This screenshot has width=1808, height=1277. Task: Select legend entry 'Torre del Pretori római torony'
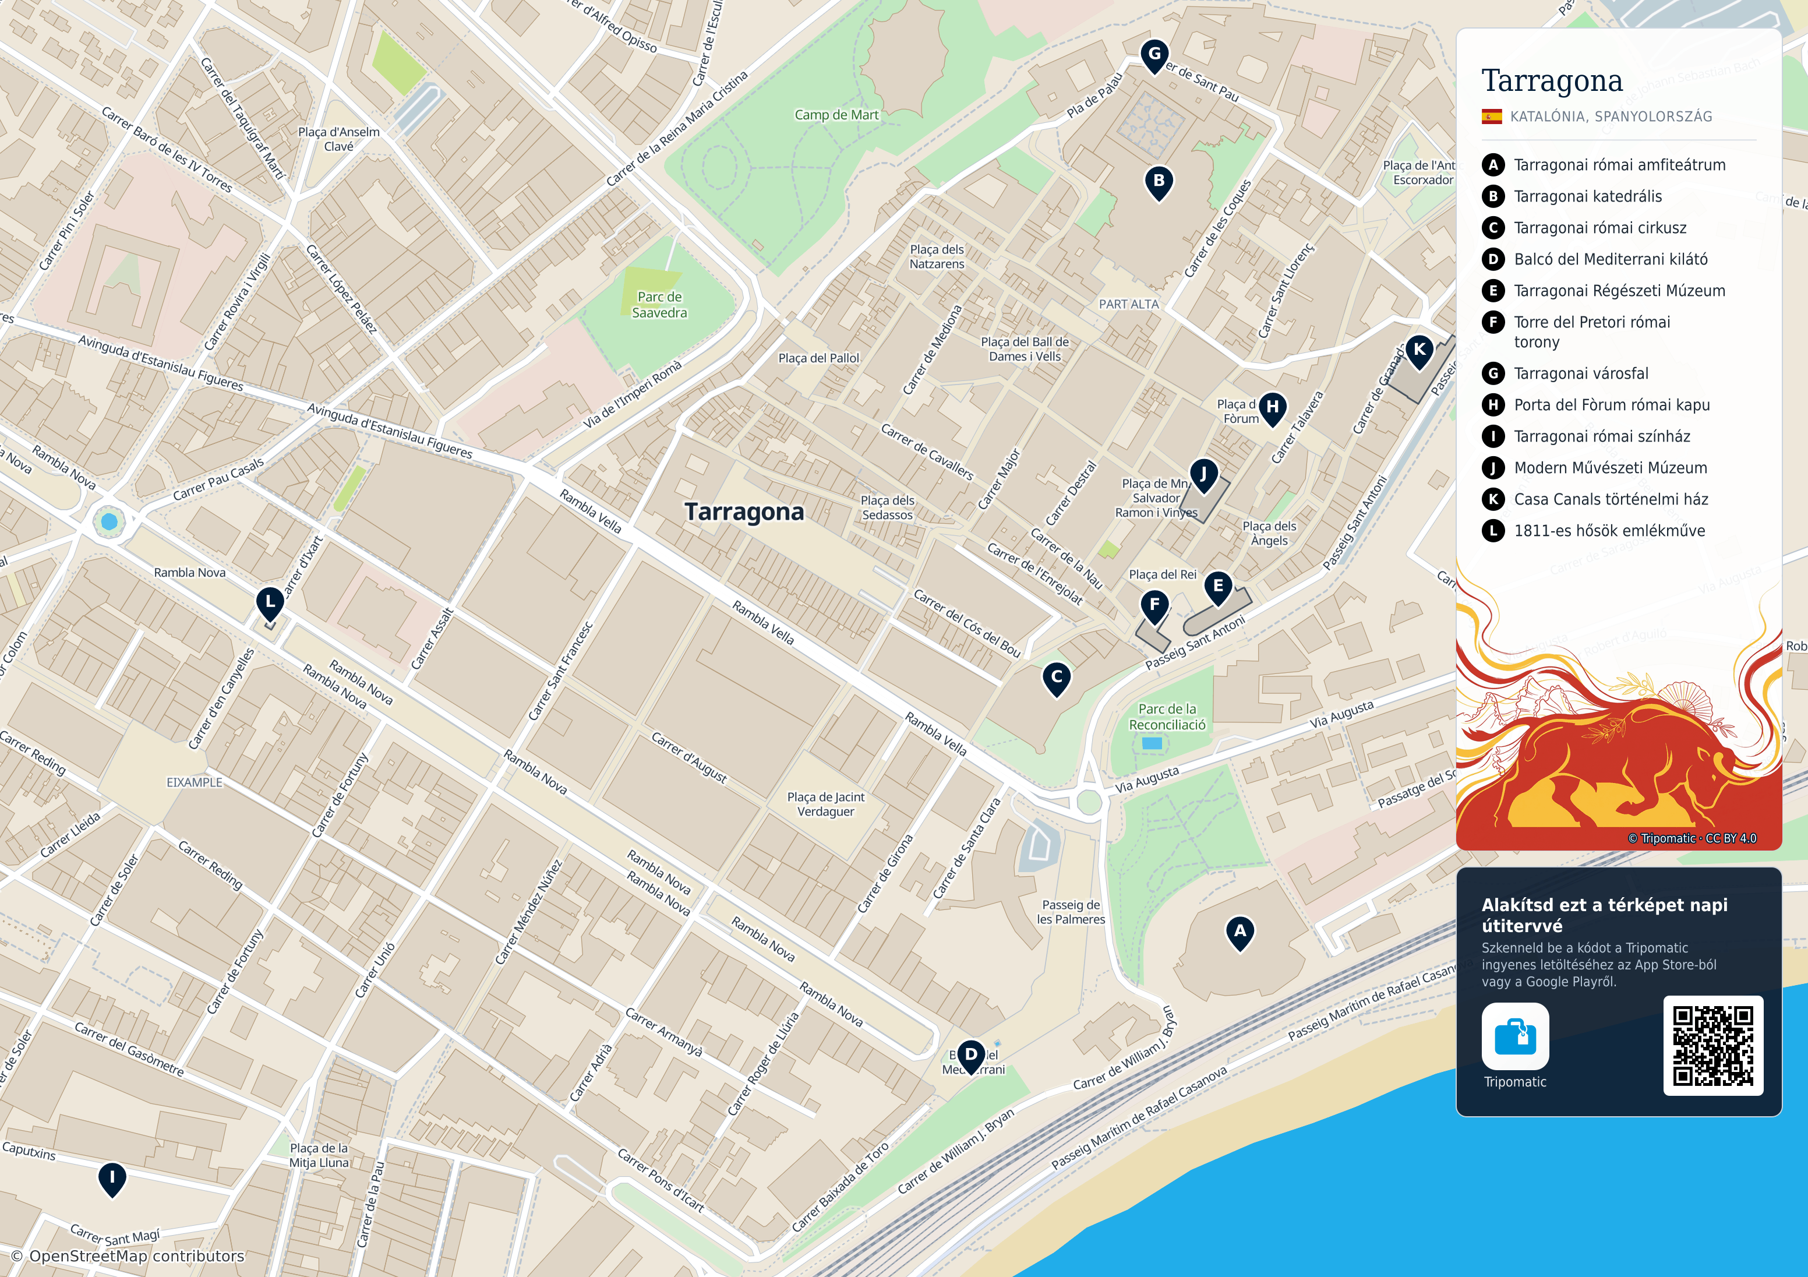1576,331
